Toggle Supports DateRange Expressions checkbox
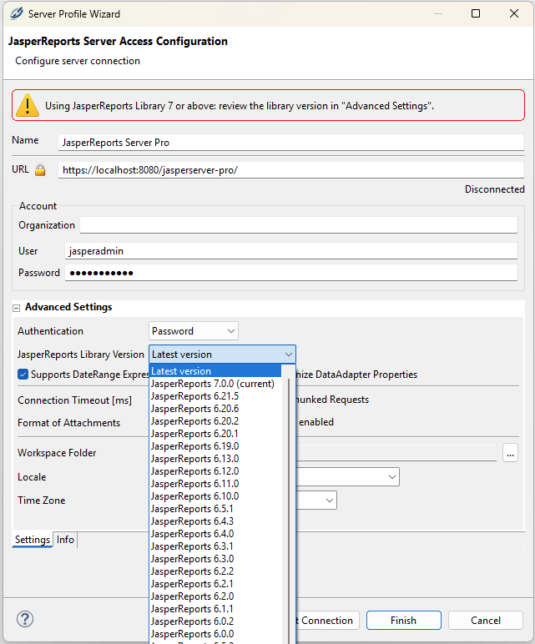The width and height of the screenshot is (535, 644). (23, 375)
